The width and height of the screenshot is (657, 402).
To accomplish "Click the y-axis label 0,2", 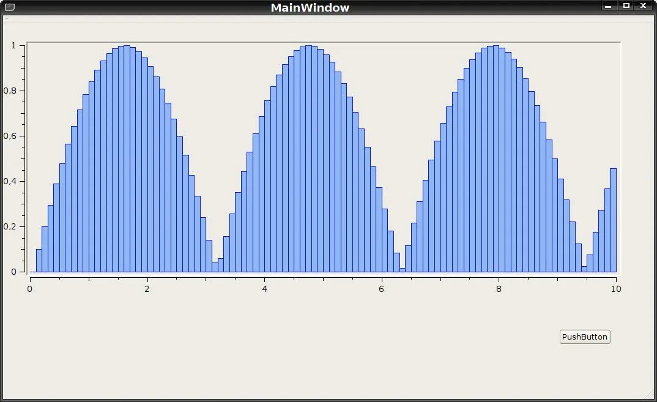I will point(10,226).
